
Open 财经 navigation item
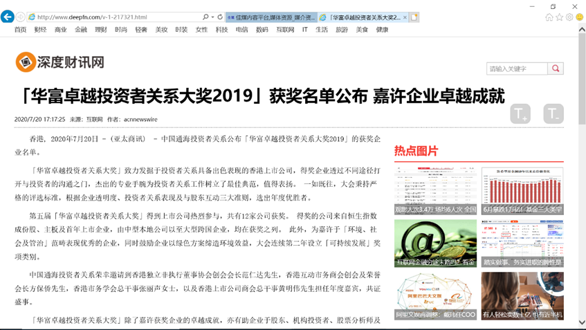point(40,30)
